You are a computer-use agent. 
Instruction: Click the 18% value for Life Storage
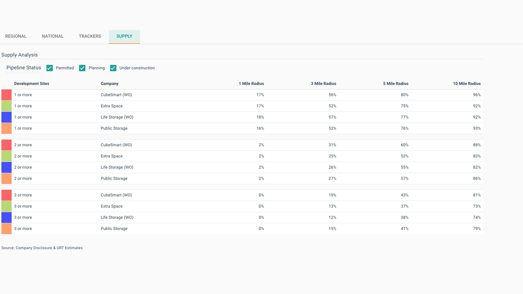260,117
